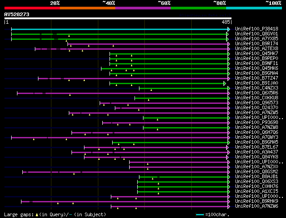This screenshot has width=286, height=218.
Task: Click the cyan arrowhead ending the P38418 alignment
Action: tap(229, 29)
